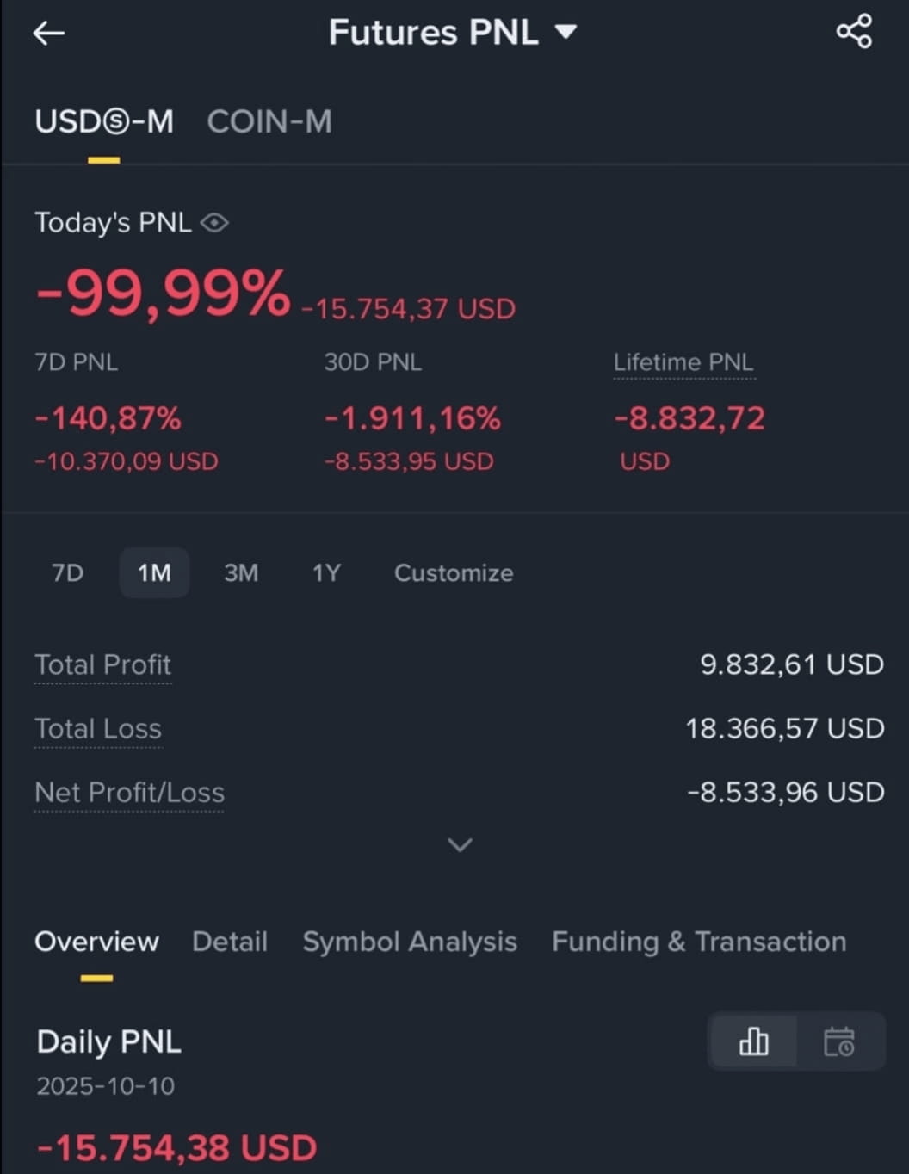Toggle PNL visibility eye icon
The image size is (909, 1174).
point(214,223)
